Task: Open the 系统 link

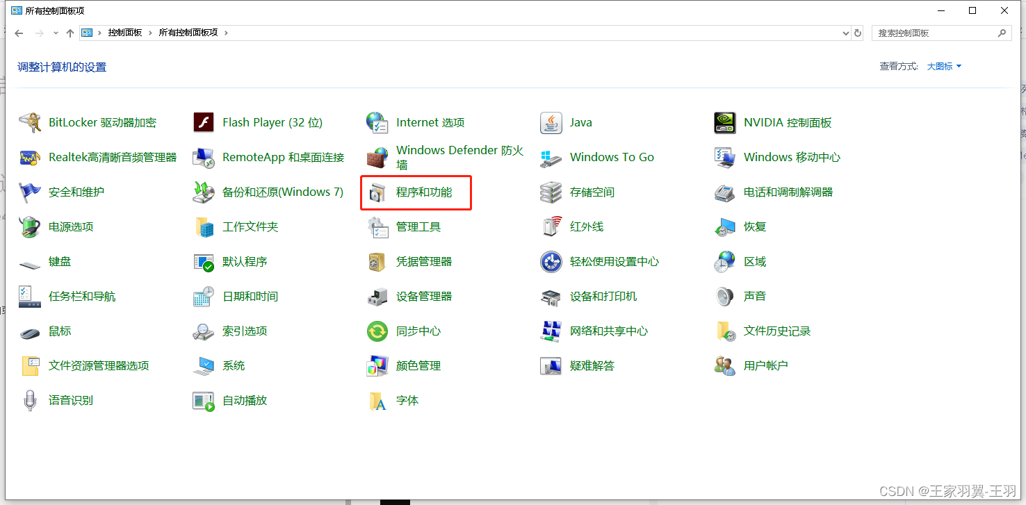Action: pos(234,366)
